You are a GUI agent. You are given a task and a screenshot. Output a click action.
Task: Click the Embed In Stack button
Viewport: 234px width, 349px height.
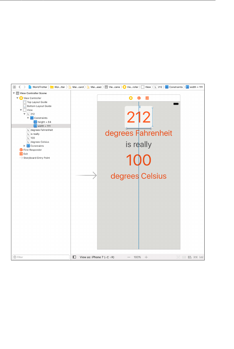tap(184, 257)
